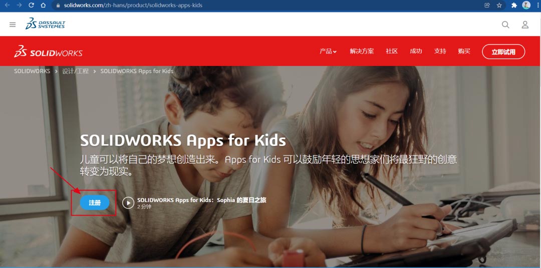Screen dimensions: 541x268
Task: Click the Dassault Systèmes logo
Action: (45, 24)
